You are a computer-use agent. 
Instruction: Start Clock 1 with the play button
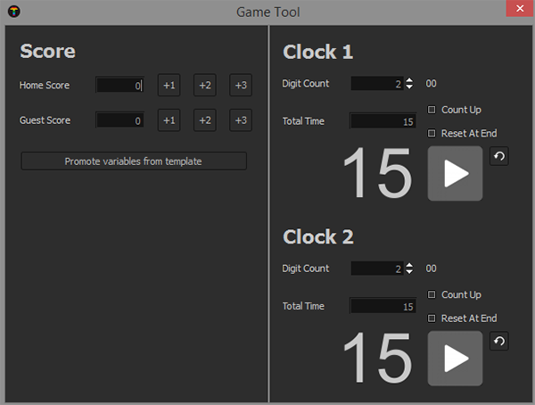pos(455,173)
